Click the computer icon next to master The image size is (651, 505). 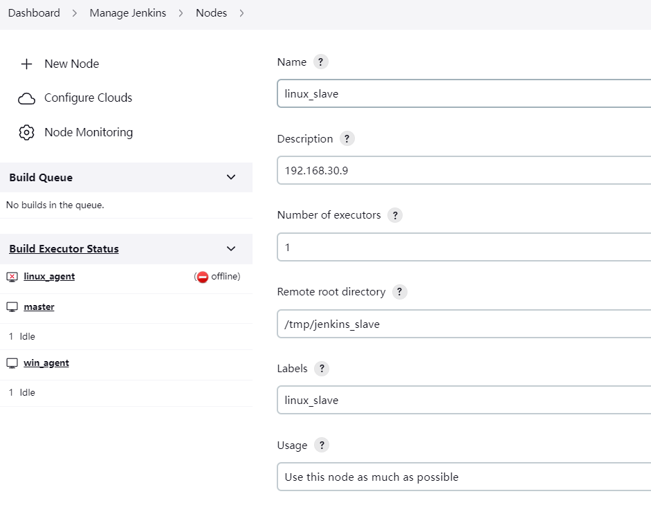coord(12,307)
